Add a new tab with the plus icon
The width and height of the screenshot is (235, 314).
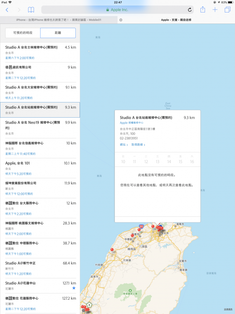point(215,9)
